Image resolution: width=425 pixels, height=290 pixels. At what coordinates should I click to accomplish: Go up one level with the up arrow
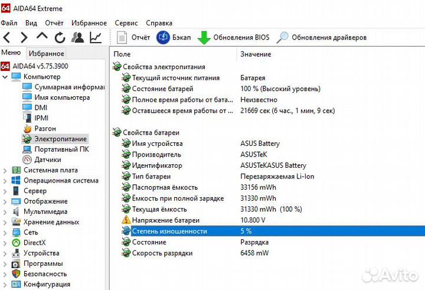pos(42,36)
